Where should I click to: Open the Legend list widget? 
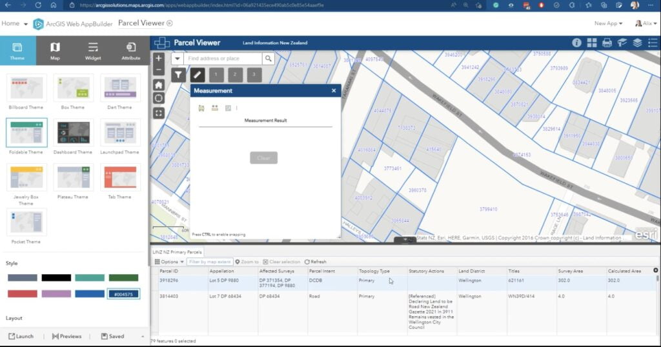click(x=653, y=43)
